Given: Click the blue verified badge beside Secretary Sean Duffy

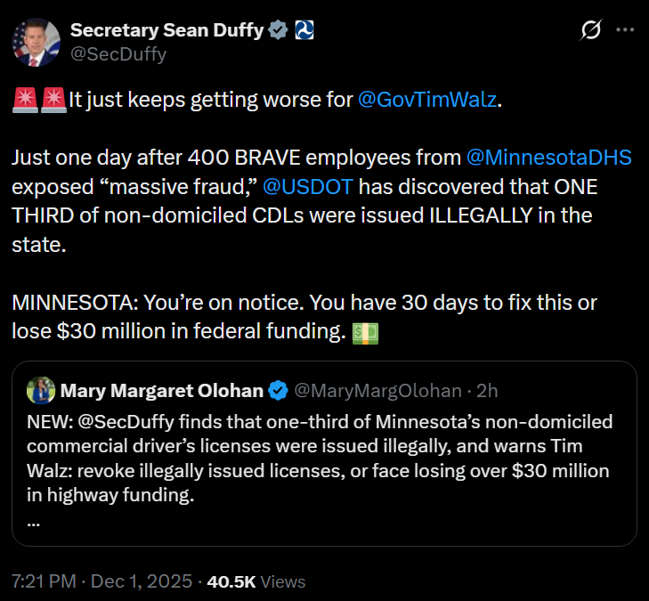Looking at the screenshot, I should [x=279, y=30].
